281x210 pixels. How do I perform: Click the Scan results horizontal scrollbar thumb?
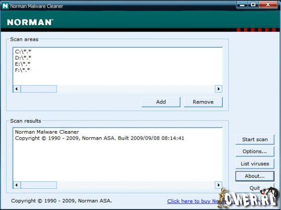tap(39, 185)
